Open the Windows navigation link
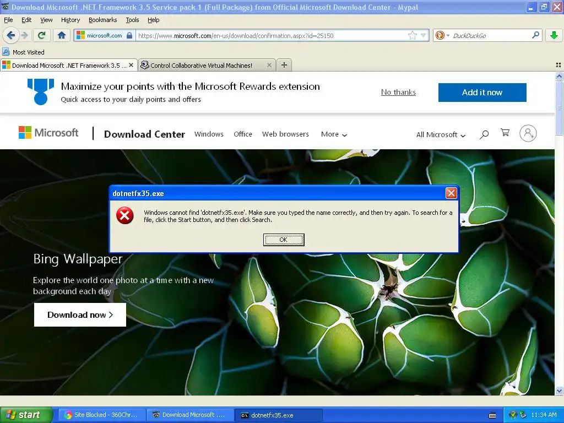Screen dimensions: 564x423 (x=209, y=134)
